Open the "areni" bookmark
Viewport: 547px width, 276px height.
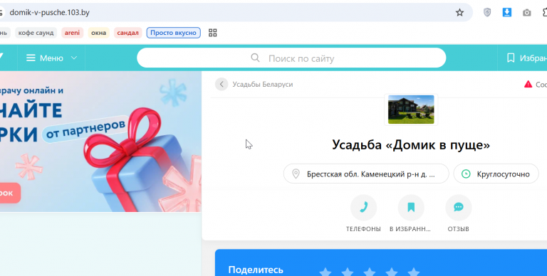pyautogui.click(x=72, y=33)
